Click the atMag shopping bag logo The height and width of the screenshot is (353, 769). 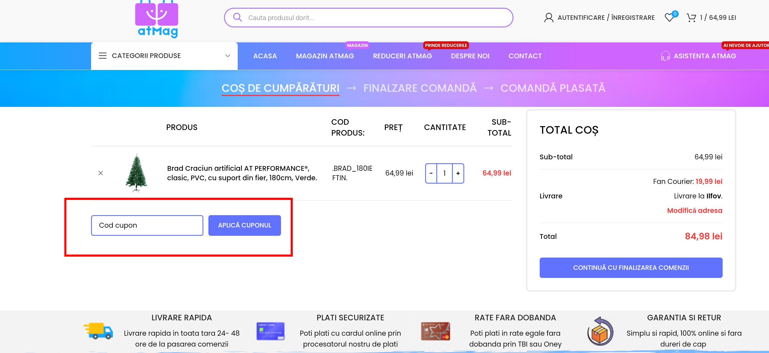click(x=157, y=18)
